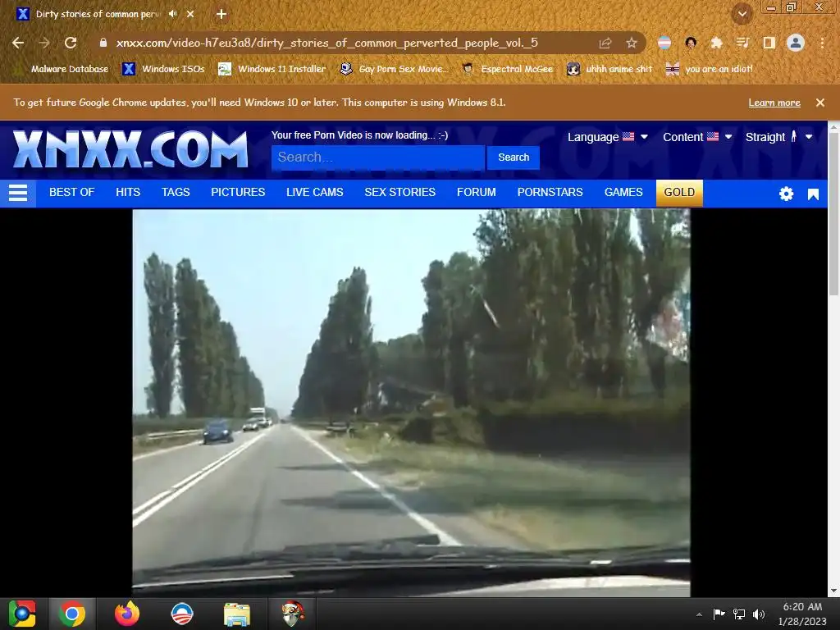Click the site logo to go home
The image size is (840, 630).
tap(130, 149)
